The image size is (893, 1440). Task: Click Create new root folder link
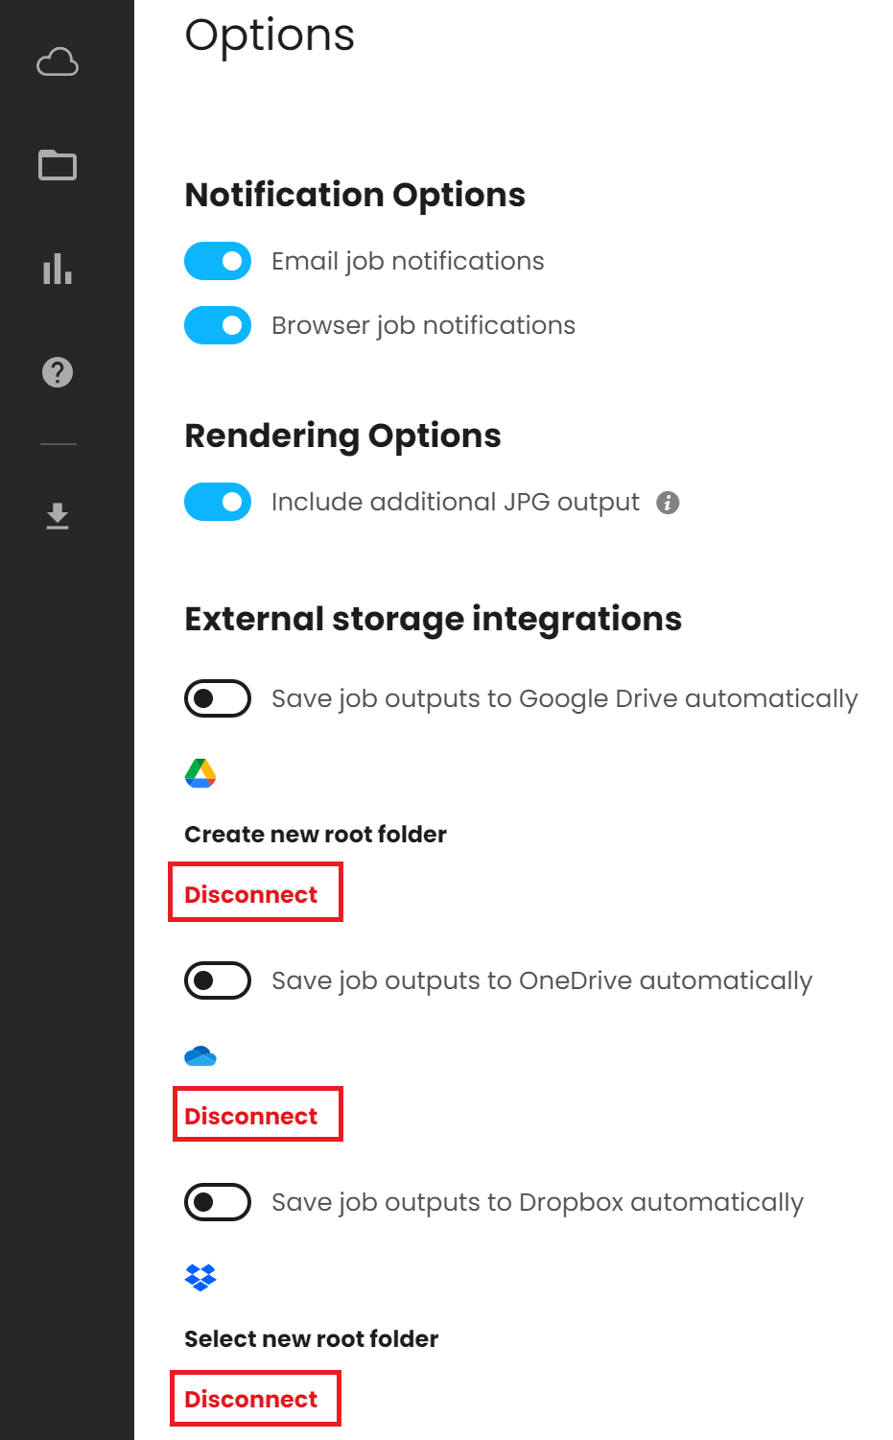pyautogui.click(x=316, y=835)
